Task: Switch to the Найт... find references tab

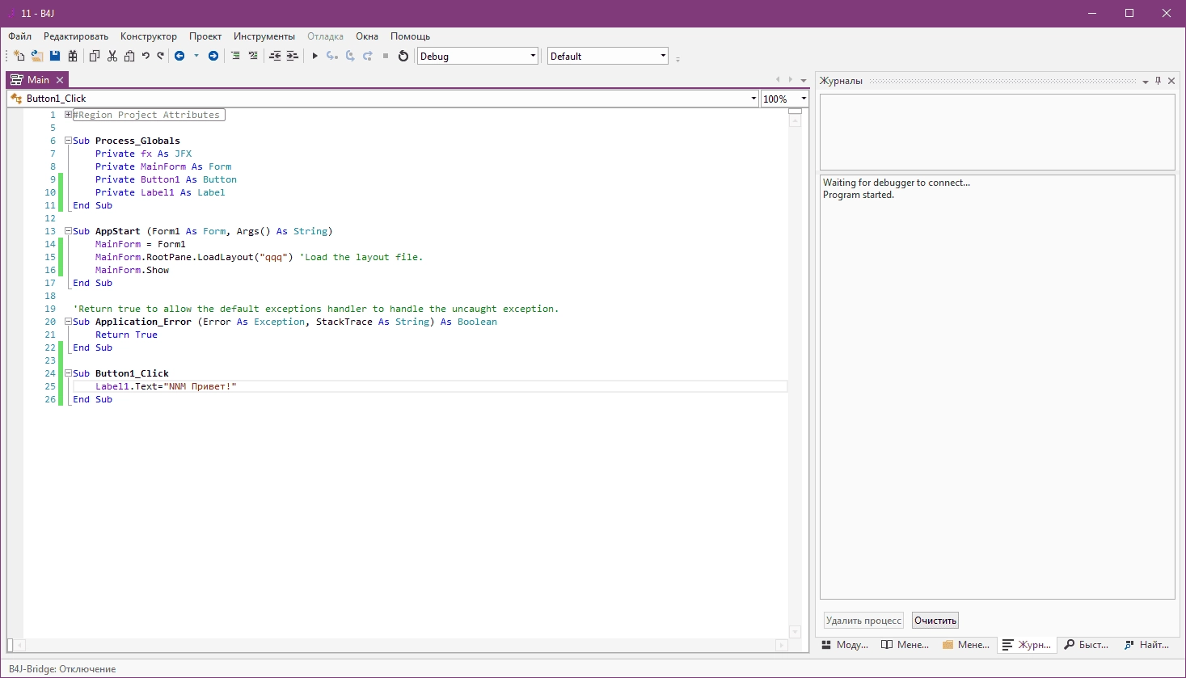Action: [x=1148, y=645]
